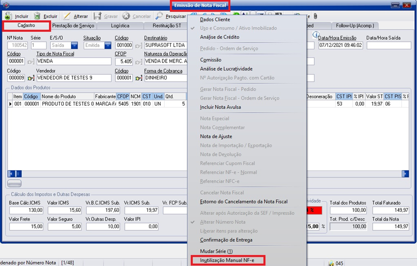The width and height of the screenshot is (417, 266).
Task: Switch to the Prestação de Serviço tab
Action: [x=73, y=26]
